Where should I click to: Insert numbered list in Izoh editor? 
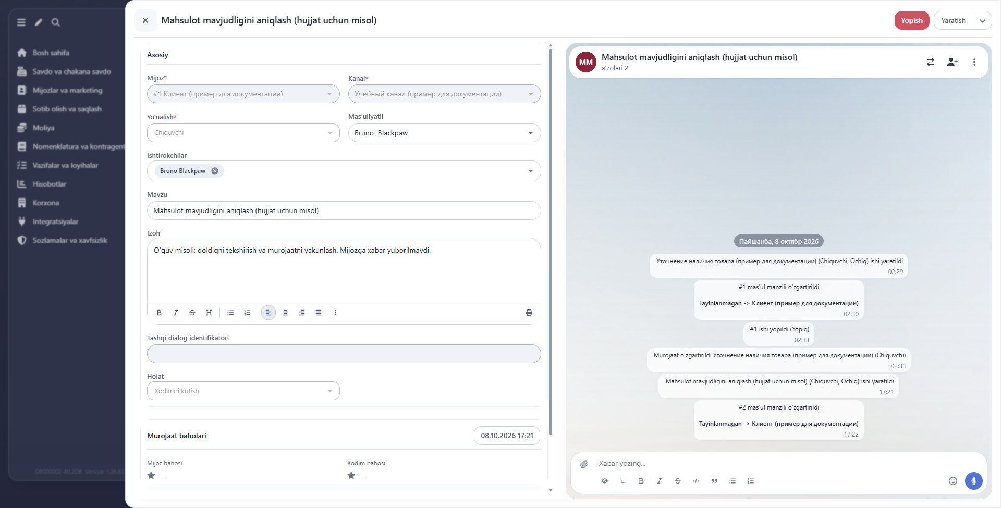pos(247,313)
